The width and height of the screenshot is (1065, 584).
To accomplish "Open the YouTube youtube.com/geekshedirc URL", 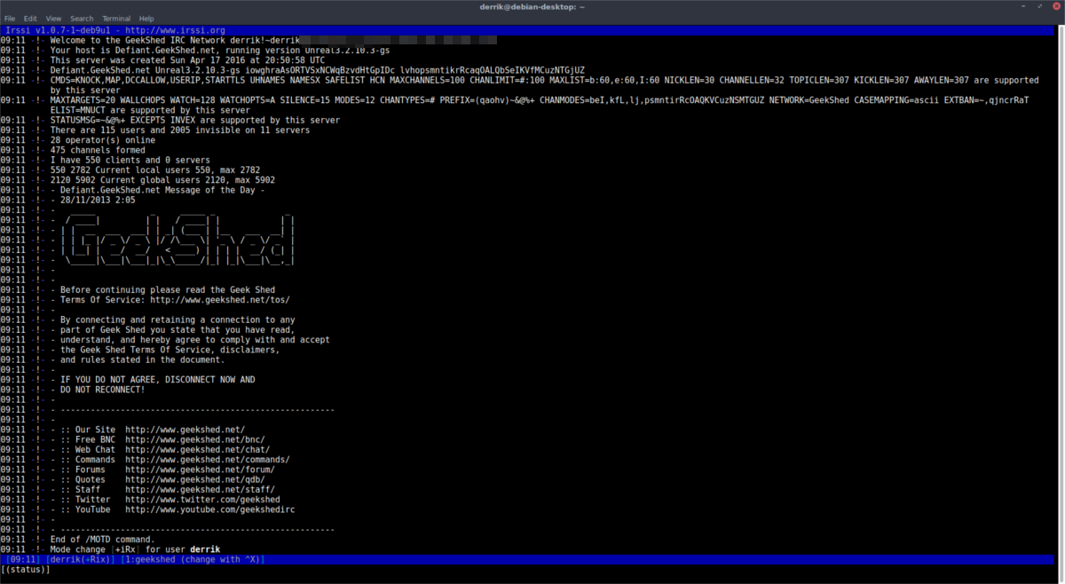I will tap(210, 509).
